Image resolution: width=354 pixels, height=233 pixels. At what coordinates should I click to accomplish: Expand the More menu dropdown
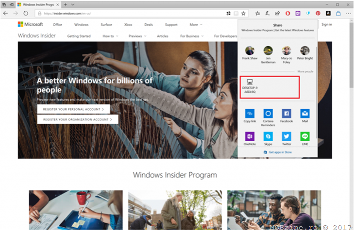pos(196,25)
